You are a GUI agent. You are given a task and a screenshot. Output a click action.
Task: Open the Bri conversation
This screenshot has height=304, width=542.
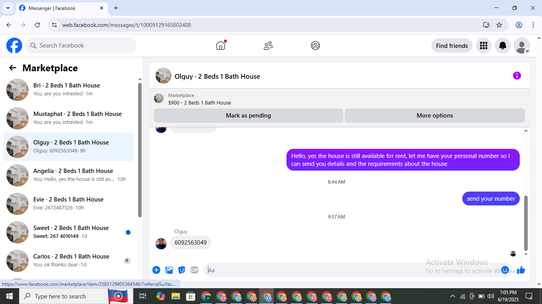pos(68,90)
